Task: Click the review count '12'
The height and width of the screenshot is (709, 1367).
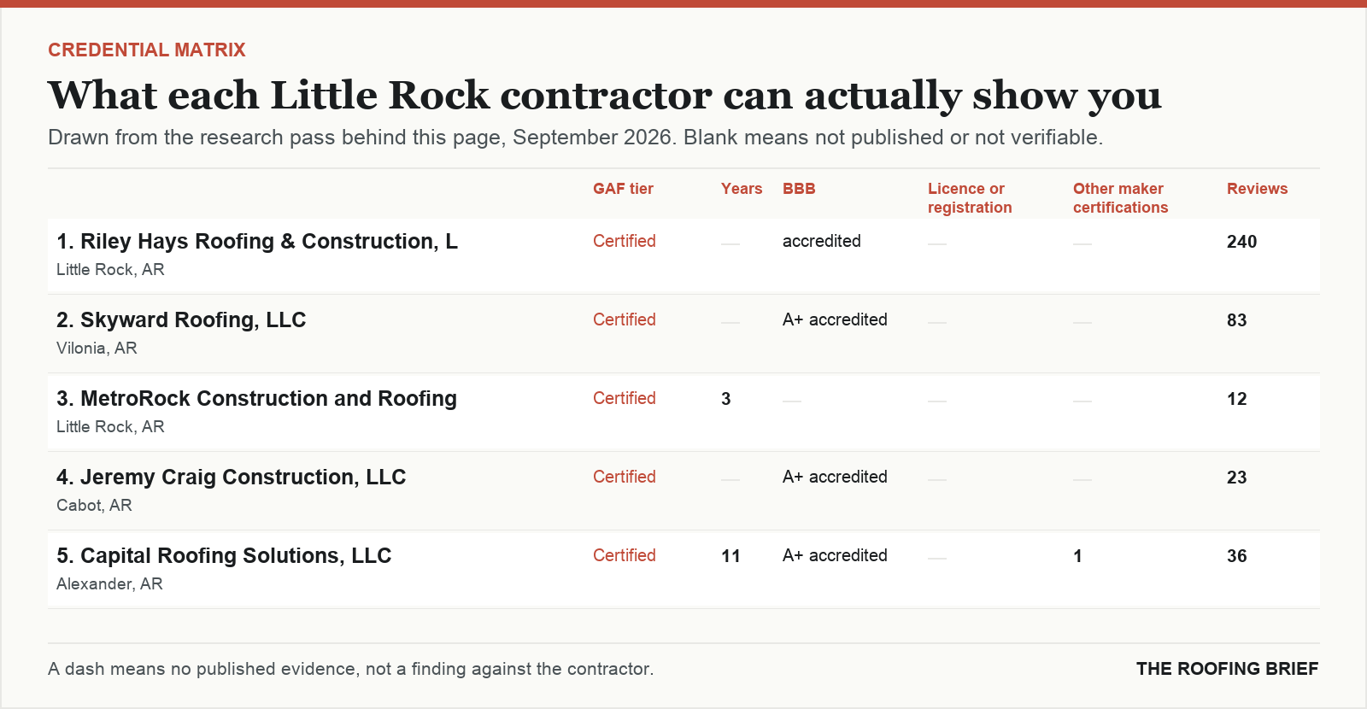Action: 1237,399
